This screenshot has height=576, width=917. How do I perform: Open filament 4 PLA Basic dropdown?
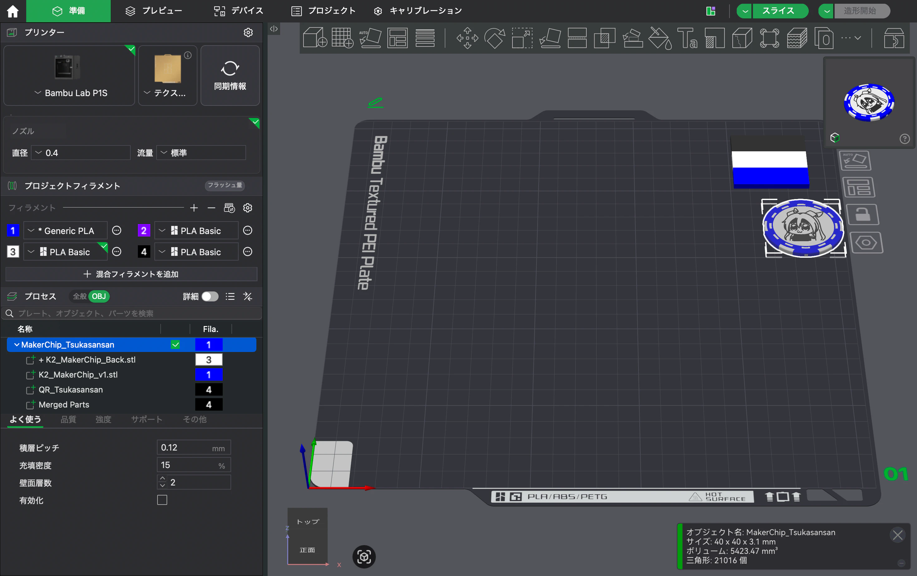[196, 252]
